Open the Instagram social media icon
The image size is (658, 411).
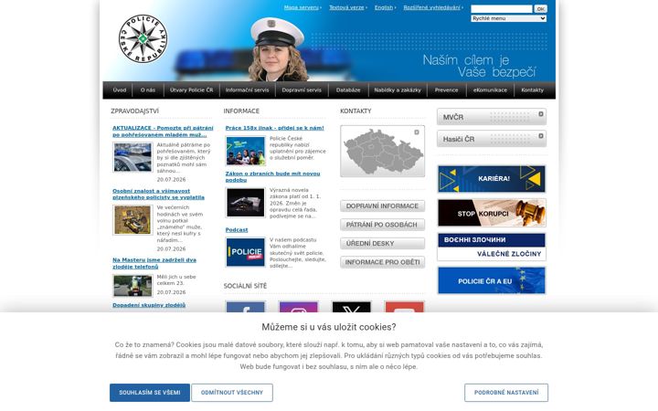tap(298, 307)
